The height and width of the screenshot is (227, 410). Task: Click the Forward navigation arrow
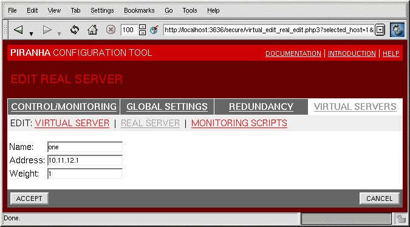47,30
